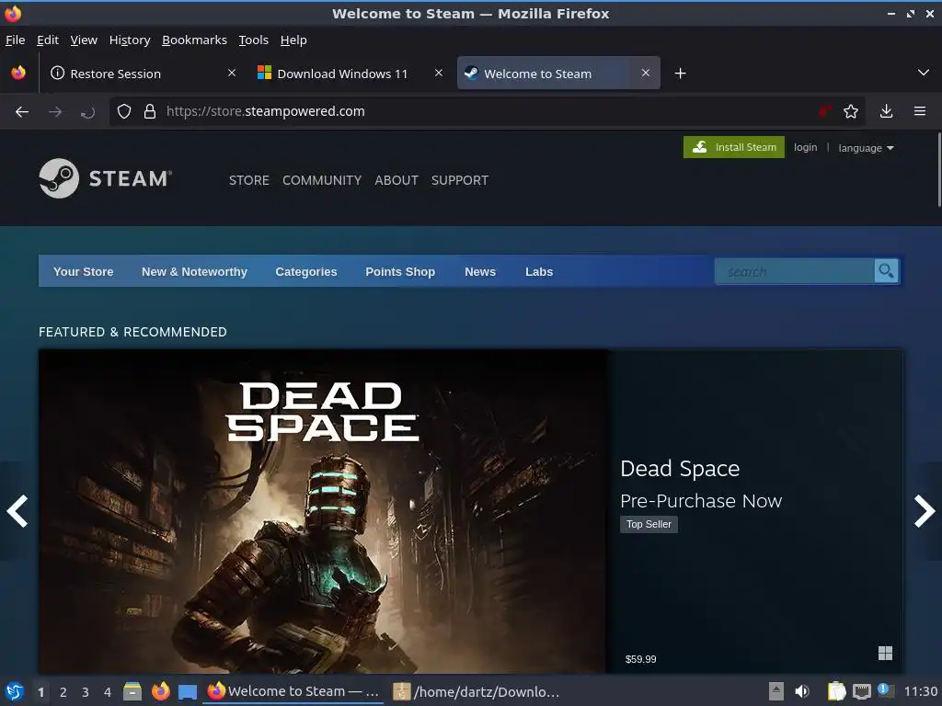
Task: Click the login link
Action: click(805, 147)
